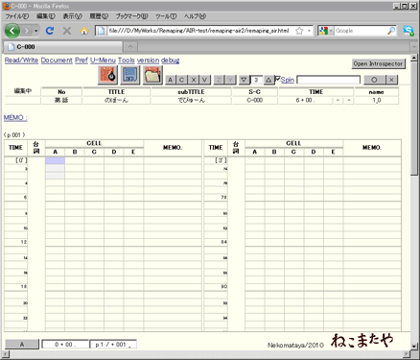Viewport: 420px width, 360px height.
Task: Click Open Introspector button
Action: 378,63
